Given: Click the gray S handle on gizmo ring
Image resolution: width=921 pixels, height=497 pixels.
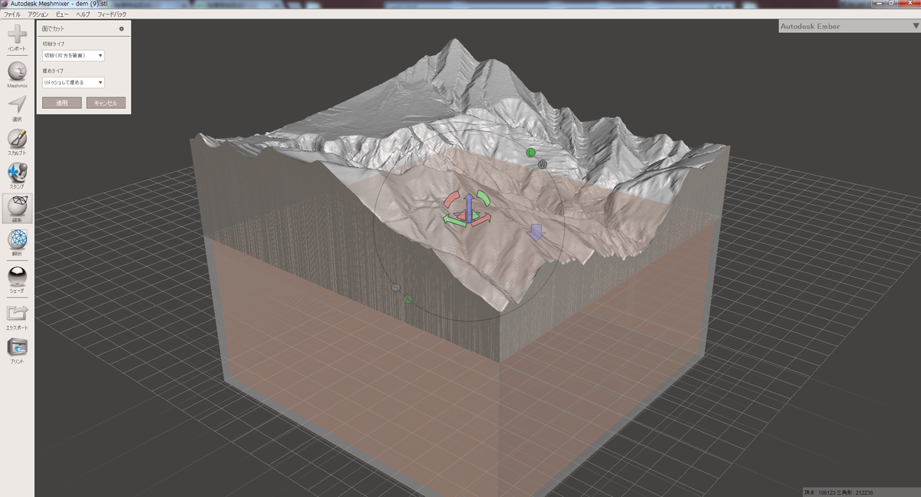Looking at the screenshot, I should 396,288.
